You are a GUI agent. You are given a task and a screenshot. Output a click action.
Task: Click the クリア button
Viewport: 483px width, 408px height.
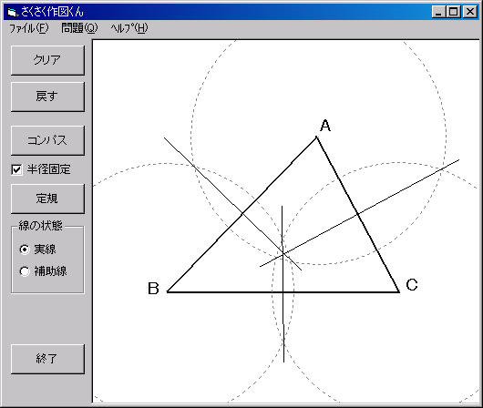(47, 60)
